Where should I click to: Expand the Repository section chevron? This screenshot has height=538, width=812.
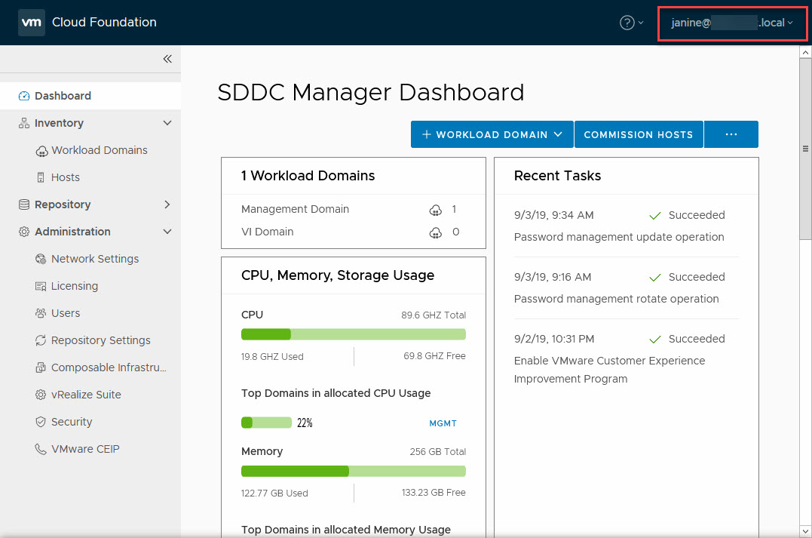(167, 204)
